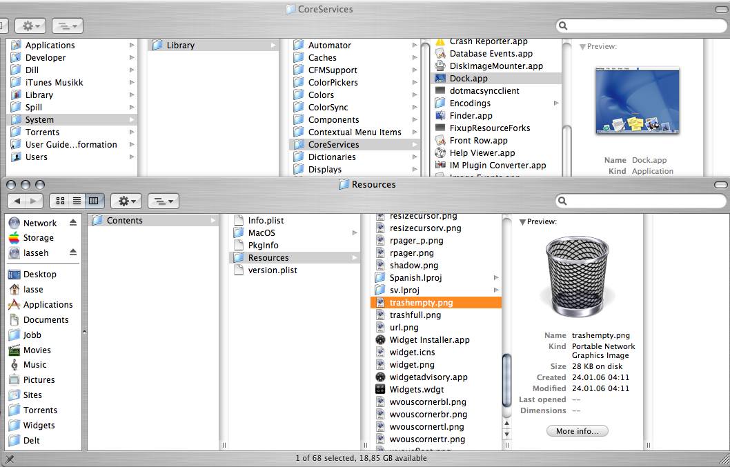Screen dimensions: 730x467
Task: Collapse the Preview triangle in CoreServices window
Action: [x=582, y=46]
